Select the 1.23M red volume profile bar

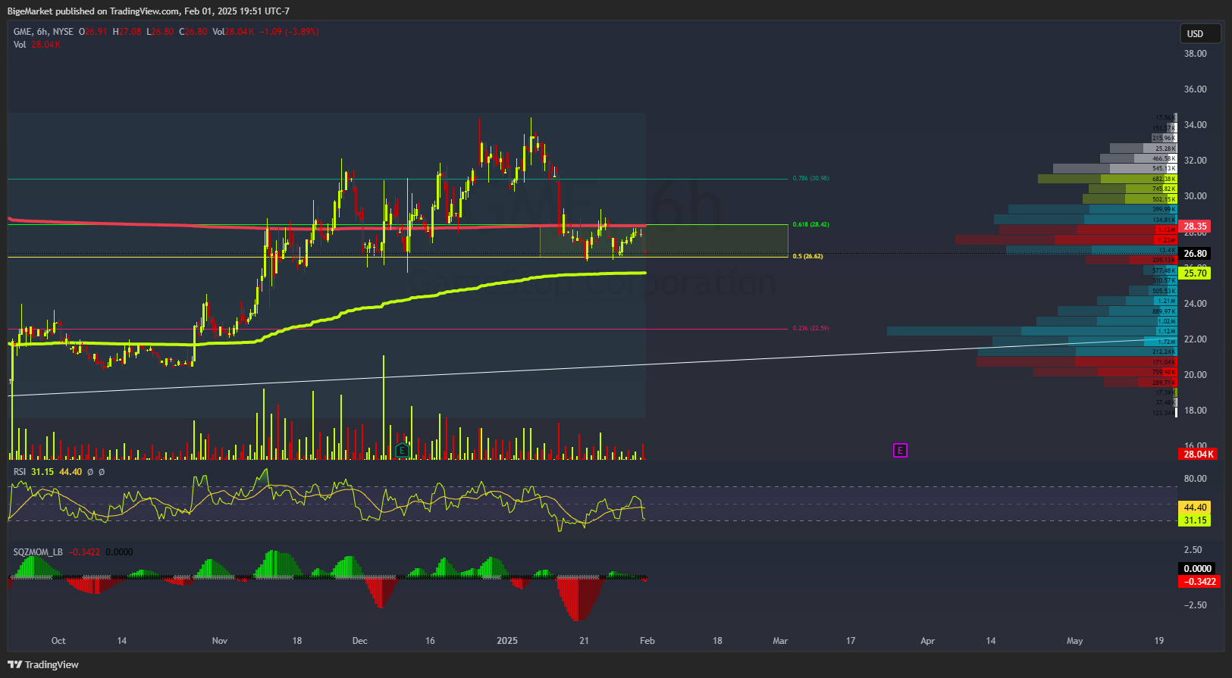pos(1066,240)
